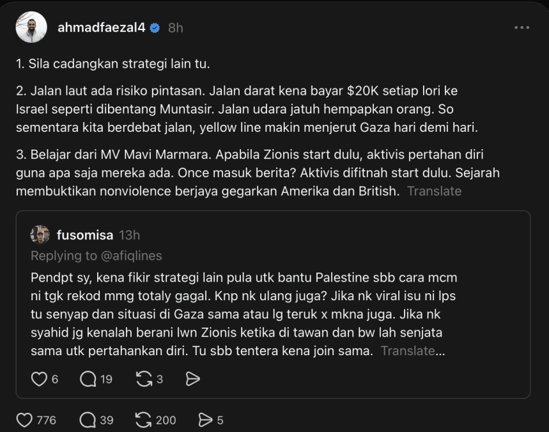The image size is (549, 432).
Task: Like the quoted fusomisa post
Action: (x=39, y=379)
